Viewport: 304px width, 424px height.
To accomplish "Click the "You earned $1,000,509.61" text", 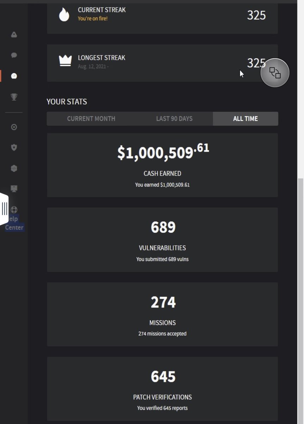I will tap(162, 185).
